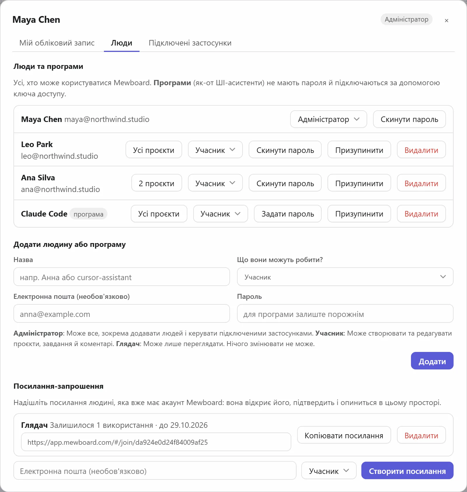This screenshot has width=467, height=492.
Task: Remove Ana Silva with Видалити
Action: point(421,183)
